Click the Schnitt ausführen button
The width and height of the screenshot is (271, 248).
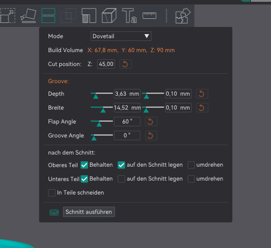click(x=89, y=212)
